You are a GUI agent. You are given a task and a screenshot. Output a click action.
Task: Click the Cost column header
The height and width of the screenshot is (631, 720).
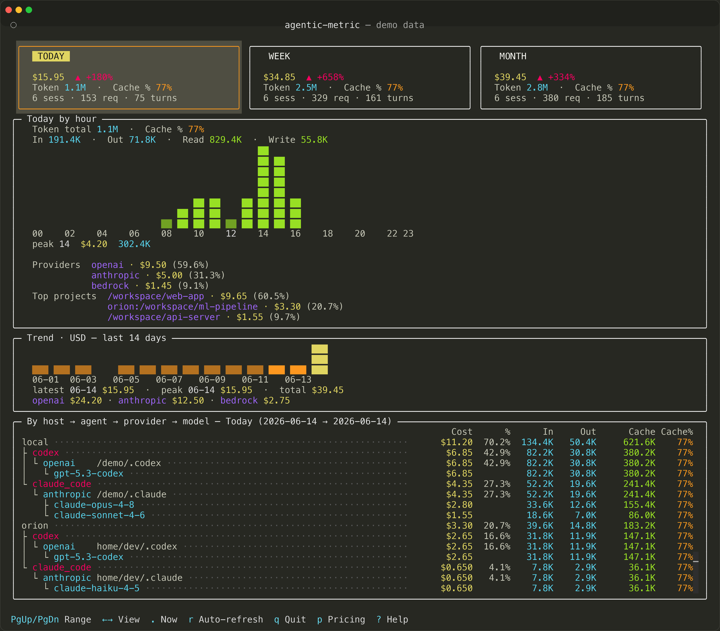pyautogui.click(x=462, y=432)
